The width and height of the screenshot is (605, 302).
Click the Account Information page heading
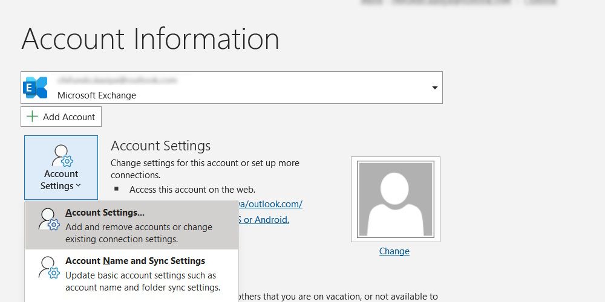coord(150,39)
